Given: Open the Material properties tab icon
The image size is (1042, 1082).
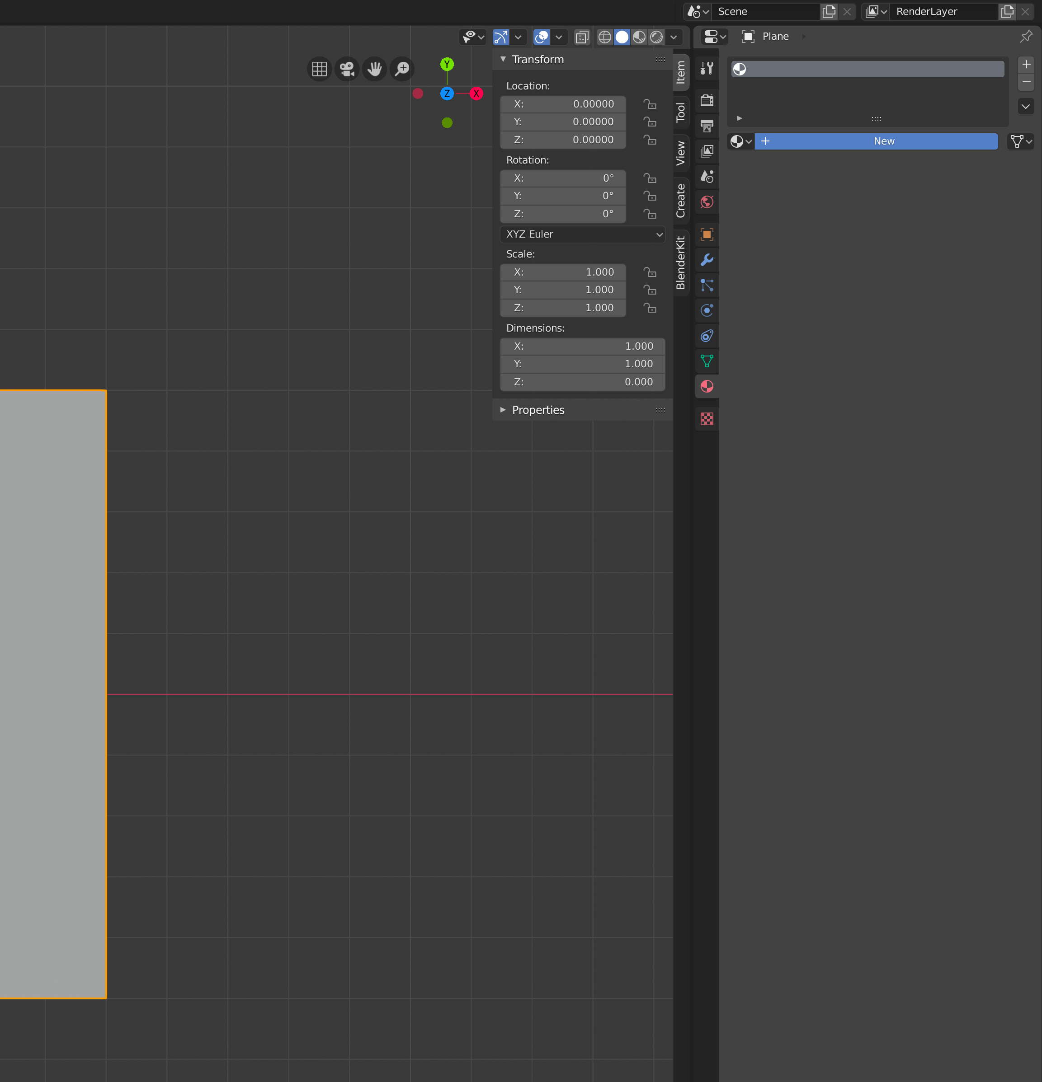Looking at the screenshot, I should click(707, 386).
